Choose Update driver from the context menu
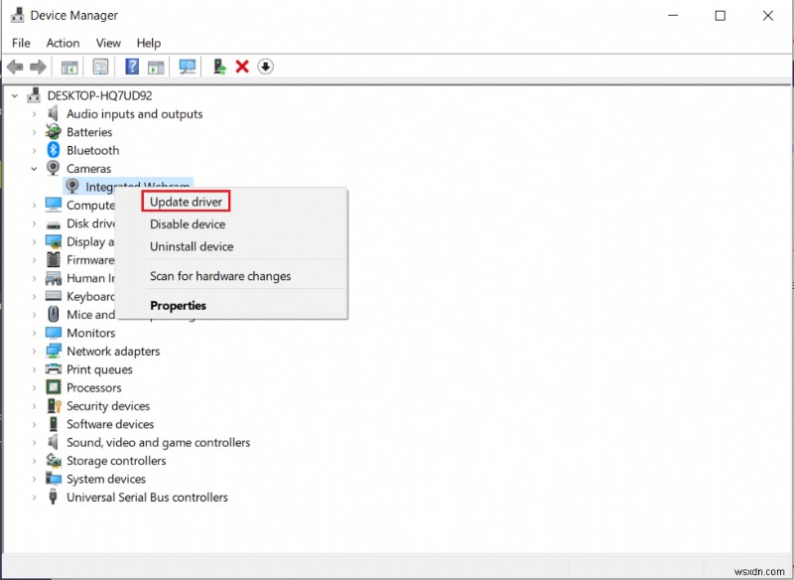This screenshot has height=580, width=794. pyautogui.click(x=185, y=201)
